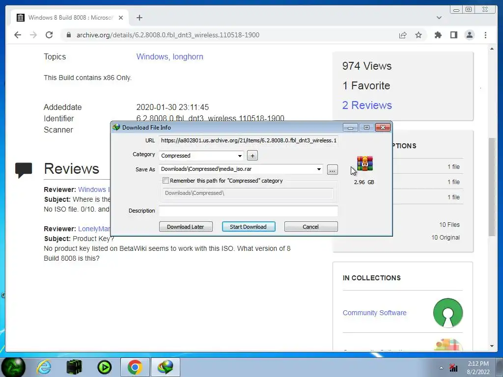Open the Community Software collection link

click(x=374, y=313)
